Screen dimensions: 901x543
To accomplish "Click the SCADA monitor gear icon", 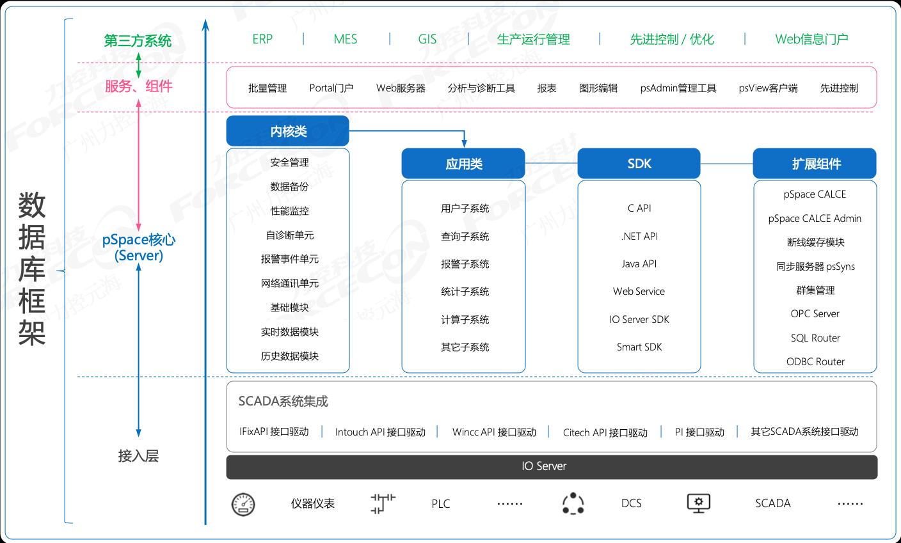I will tap(699, 503).
